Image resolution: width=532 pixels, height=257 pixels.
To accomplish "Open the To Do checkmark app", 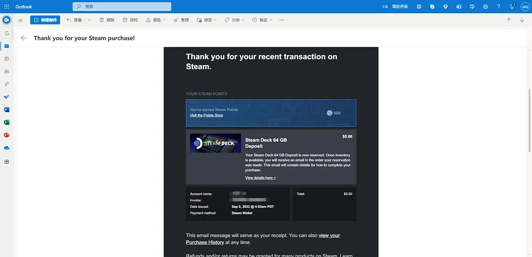I will click(x=6, y=97).
